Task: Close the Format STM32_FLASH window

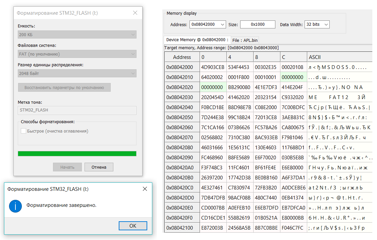Action: tap(135, 13)
